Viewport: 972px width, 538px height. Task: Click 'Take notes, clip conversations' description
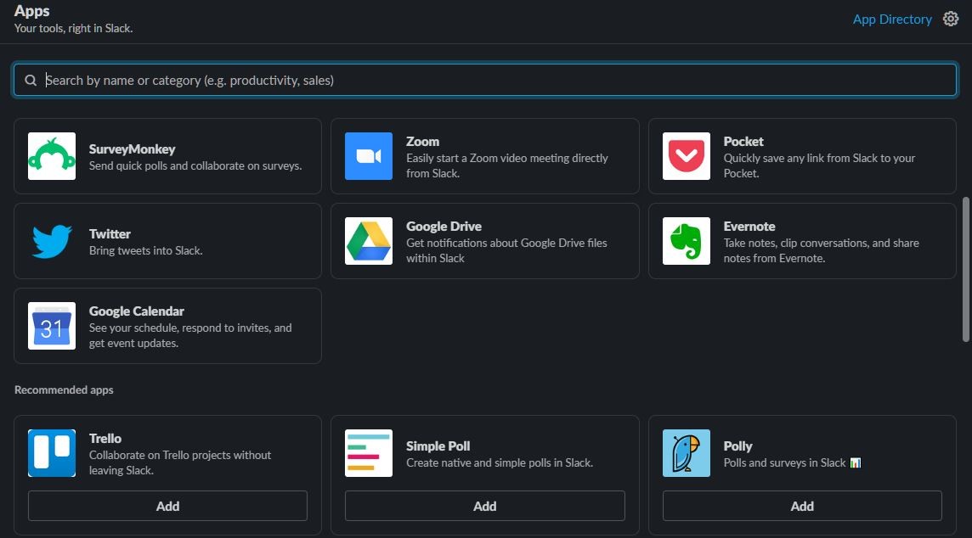(x=822, y=250)
